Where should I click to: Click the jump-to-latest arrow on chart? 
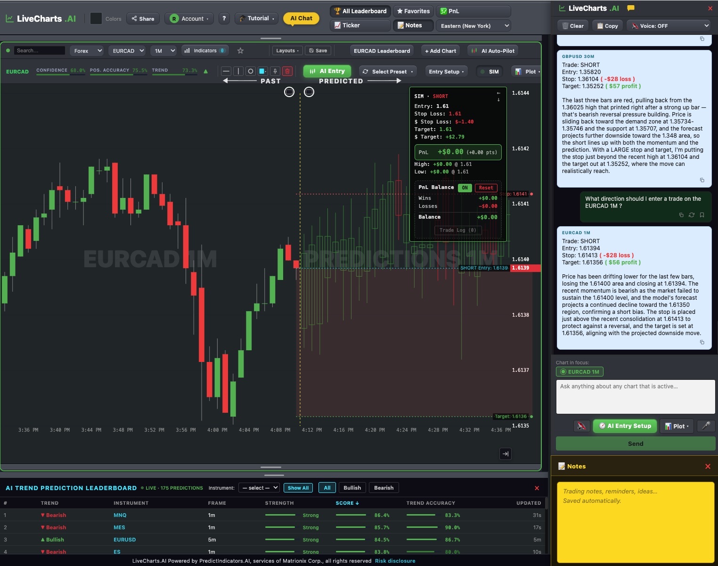tap(506, 454)
